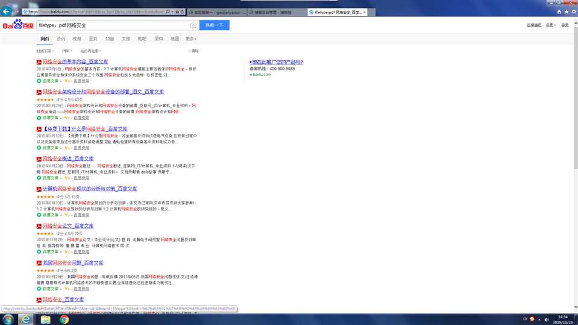Click Sogou input method tray icon
Viewport: 578px width, 325px height.
click(x=532, y=319)
